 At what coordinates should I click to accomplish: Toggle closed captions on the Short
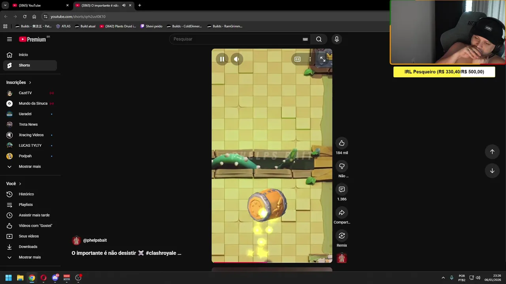(297, 59)
